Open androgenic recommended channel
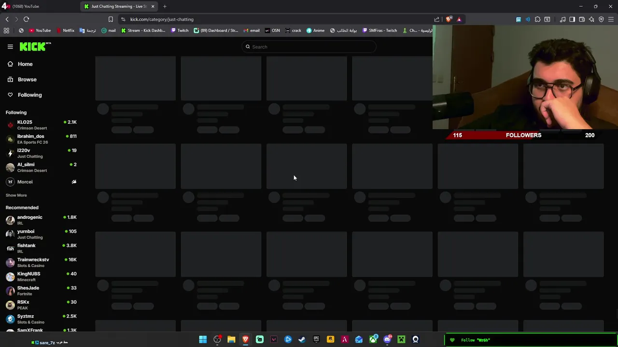 pyautogui.click(x=41, y=220)
